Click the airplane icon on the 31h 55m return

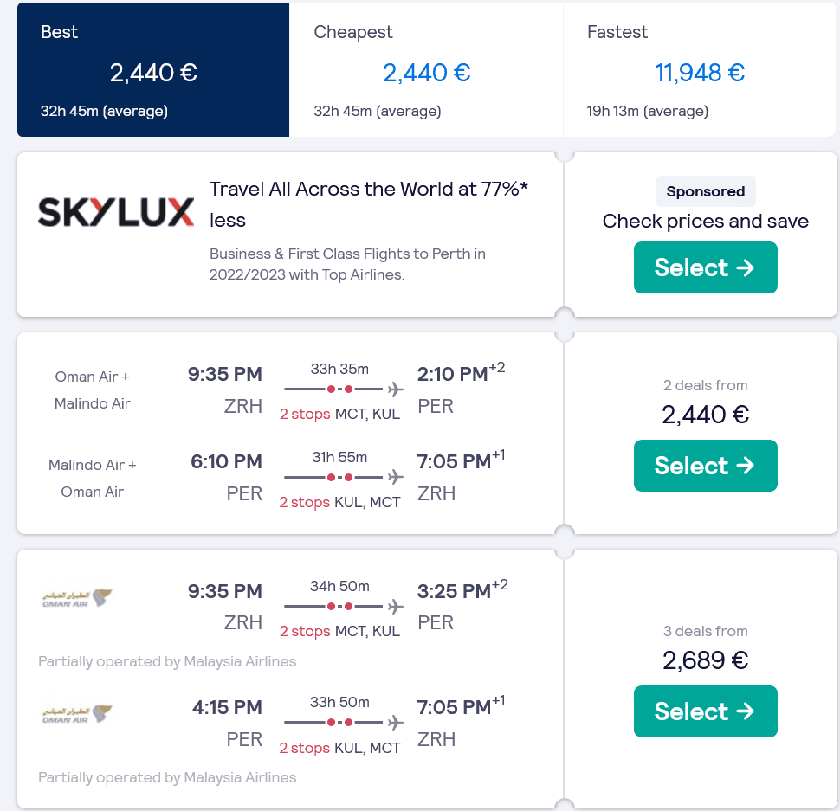click(397, 475)
